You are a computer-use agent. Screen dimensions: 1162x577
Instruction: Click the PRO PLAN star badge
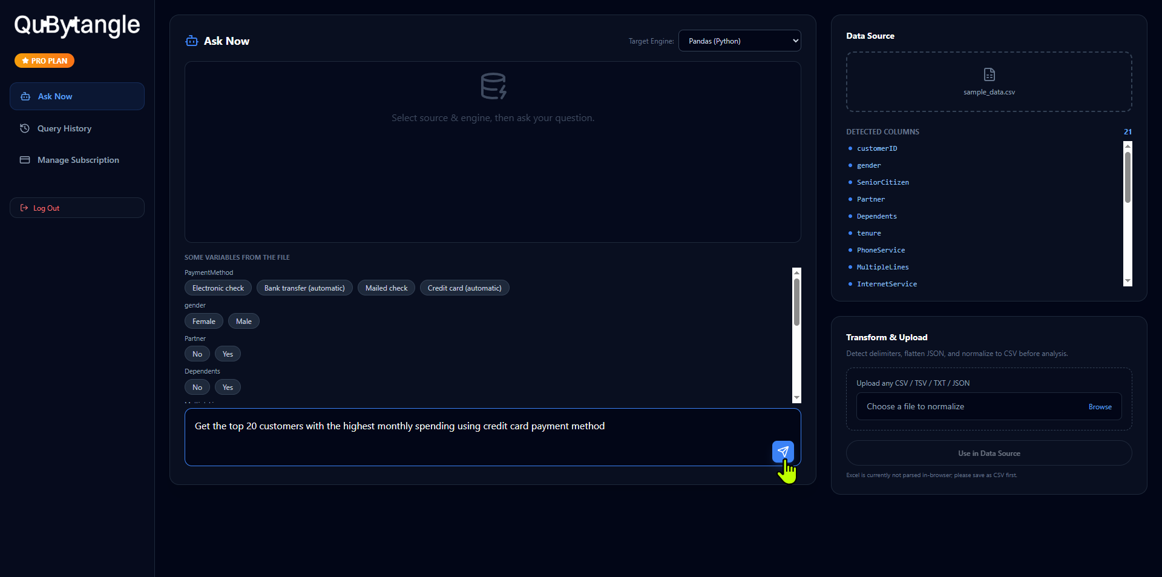[x=44, y=60]
